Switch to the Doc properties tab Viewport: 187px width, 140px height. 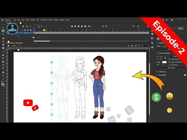[180, 28]
